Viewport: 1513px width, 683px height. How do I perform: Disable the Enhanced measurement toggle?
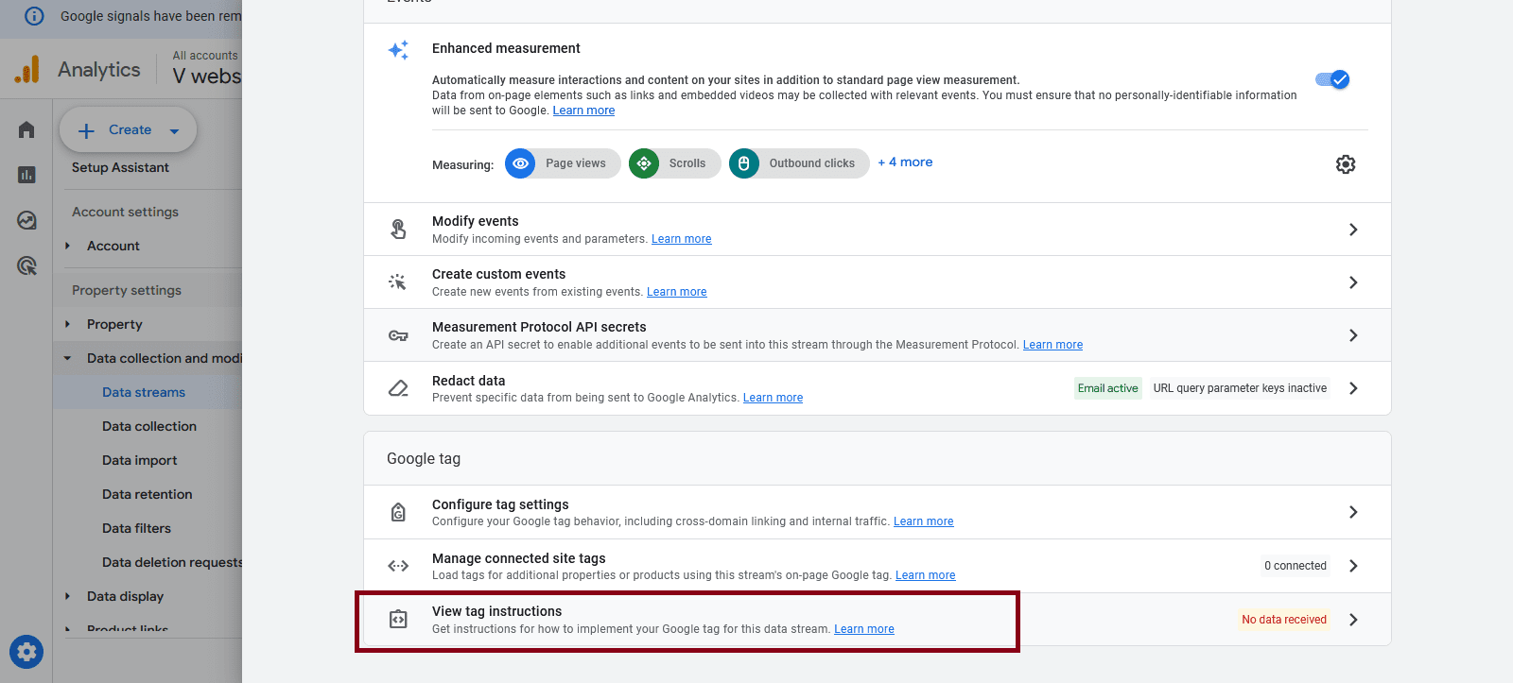pyautogui.click(x=1331, y=80)
